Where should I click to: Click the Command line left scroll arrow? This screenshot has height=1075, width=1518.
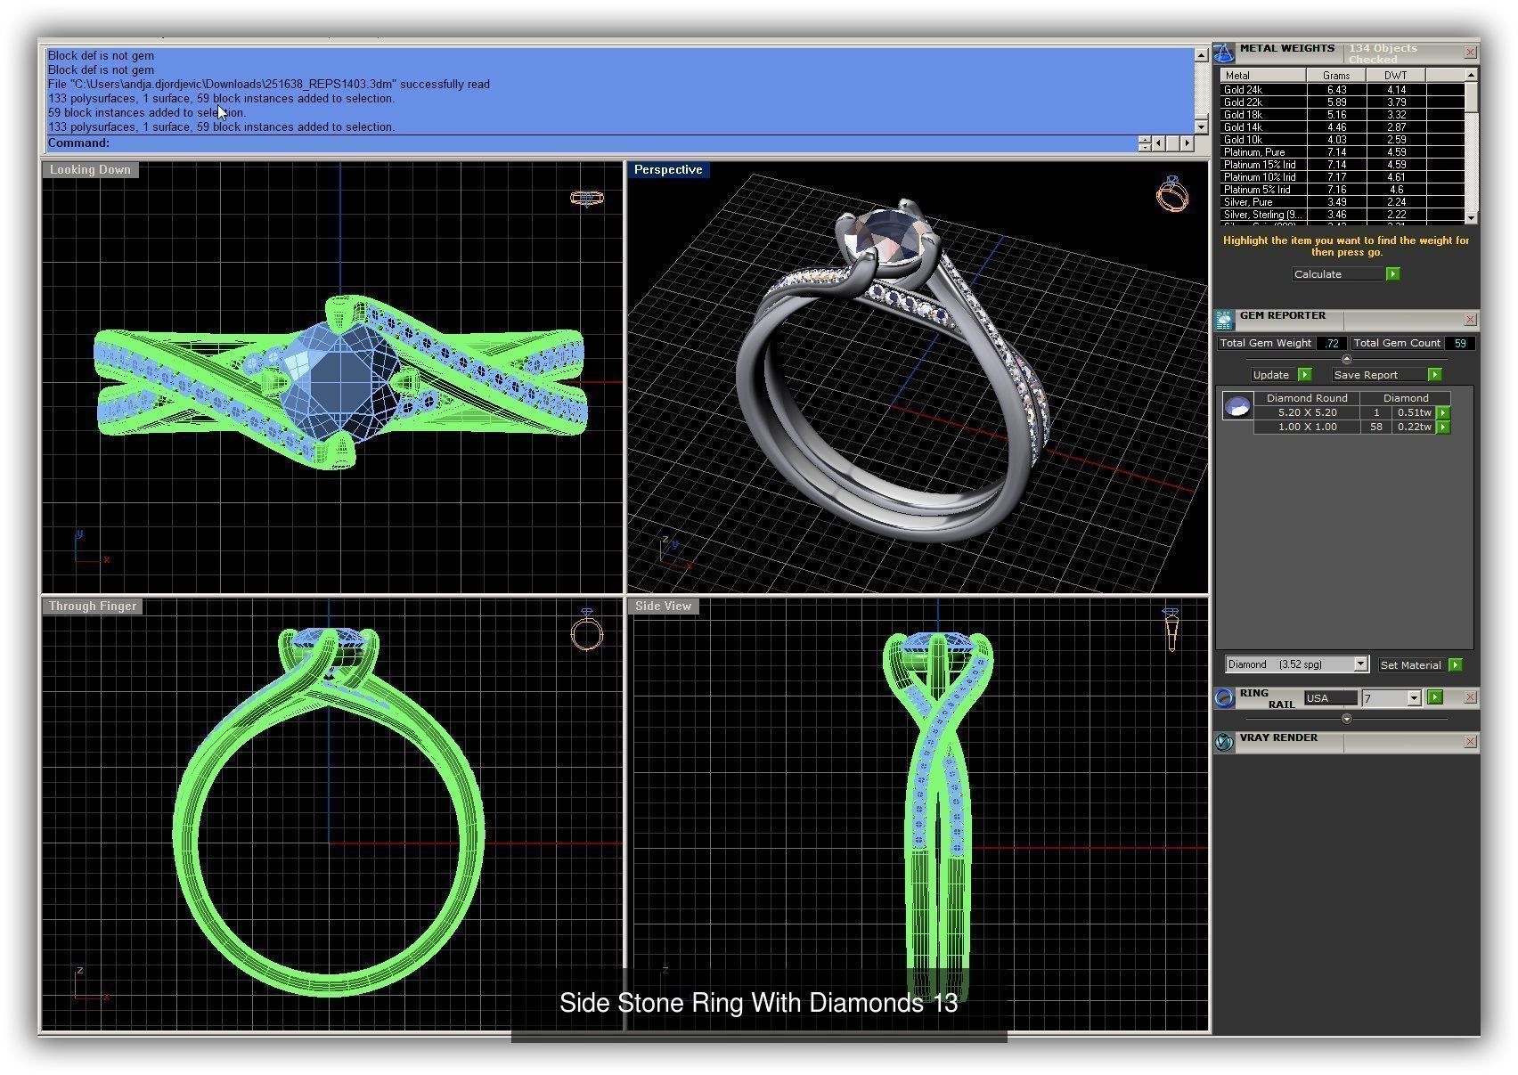point(1158,143)
